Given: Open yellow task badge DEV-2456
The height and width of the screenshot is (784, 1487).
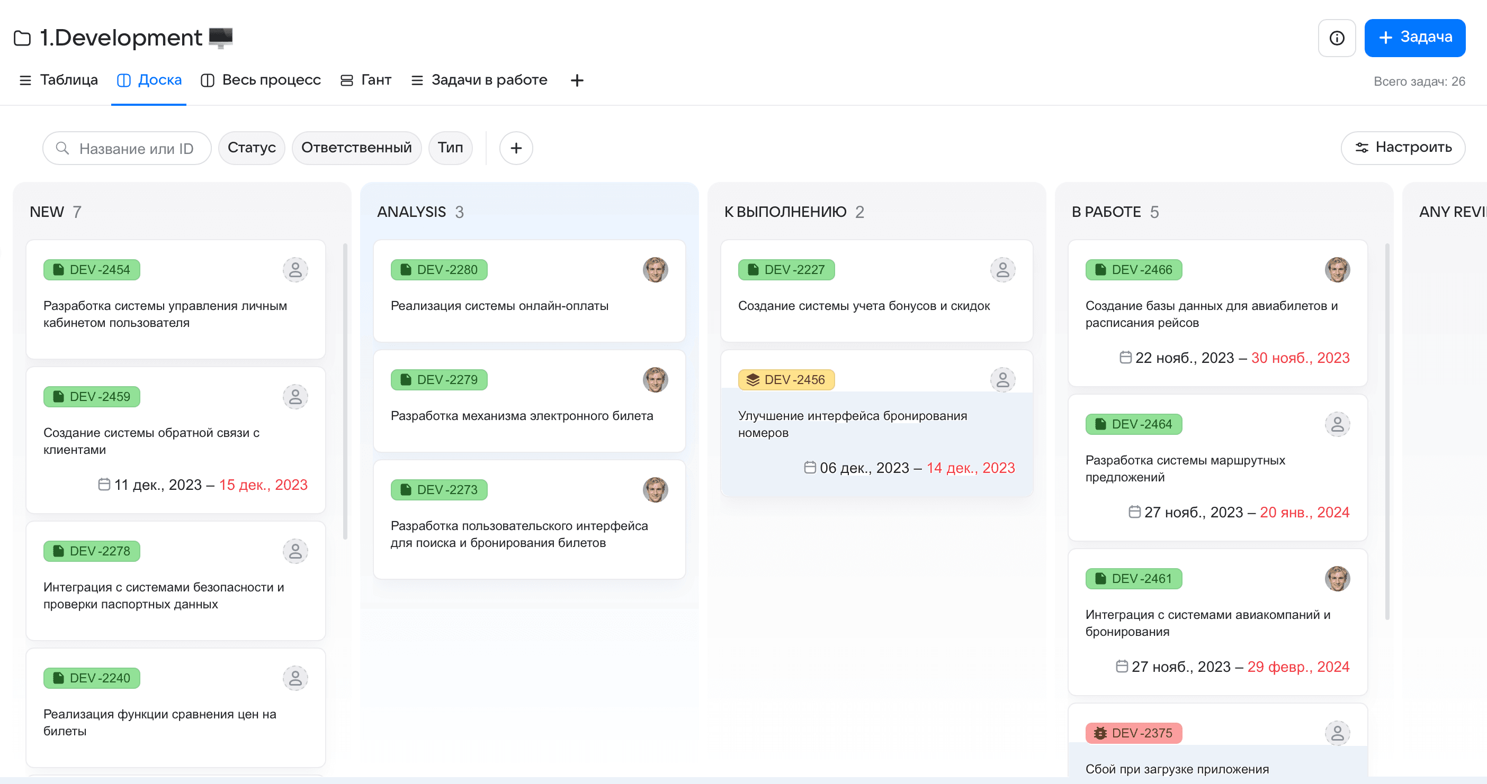Looking at the screenshot, I should pos(787,380).
